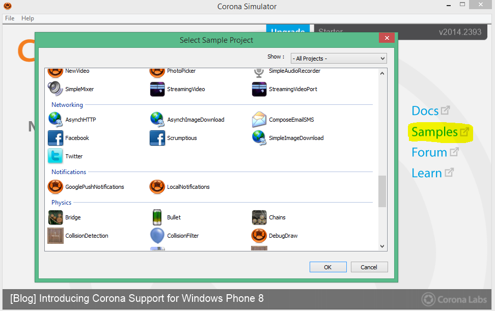Open the Windows Phone 8 blog banner
The width and height of the screenshot is (495, 311).
[x=136, y=298]
